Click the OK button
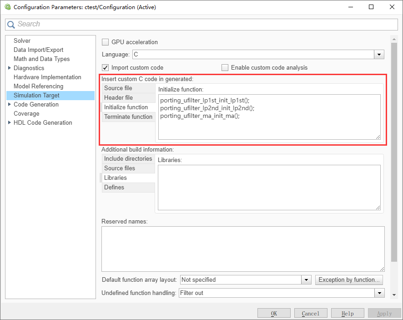The width and height of the screenshot is (403, 320). (x=274, y=314)
